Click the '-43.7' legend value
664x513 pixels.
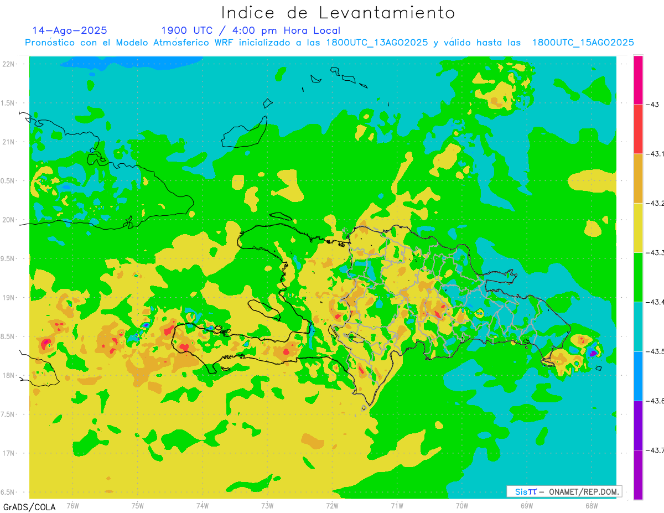[x=655, y=450]
